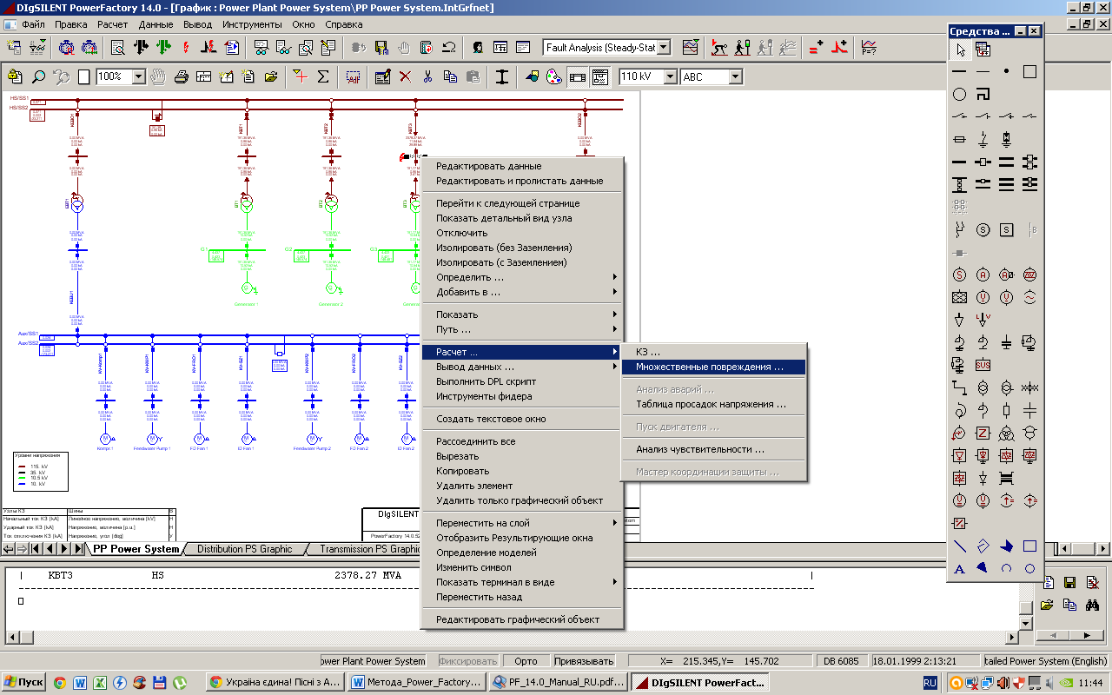Open the 'Инструменты' menu

pos(252,24)
